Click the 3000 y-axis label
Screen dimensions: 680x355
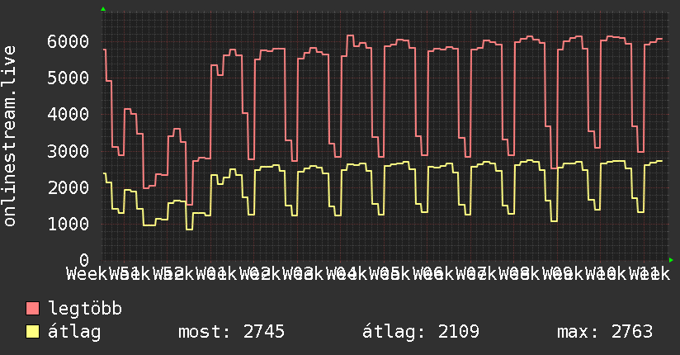[68, 151]
